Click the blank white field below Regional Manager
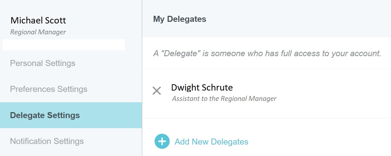391x156 pixels. (64, 45)
